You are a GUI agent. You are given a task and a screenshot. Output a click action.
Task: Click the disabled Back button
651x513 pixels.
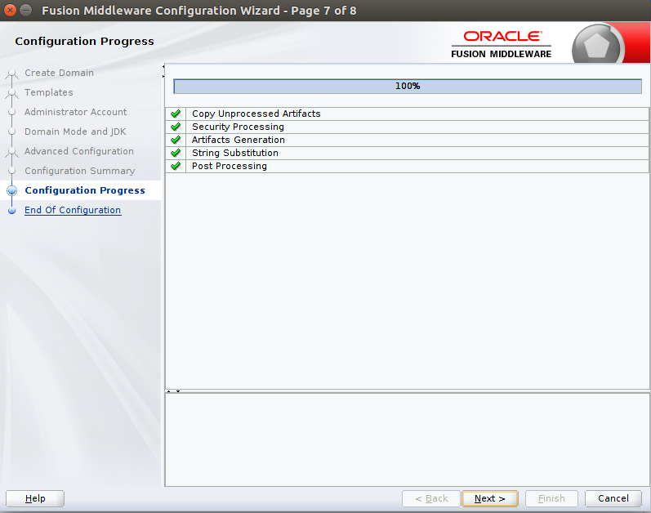click(x=431, y=498)
